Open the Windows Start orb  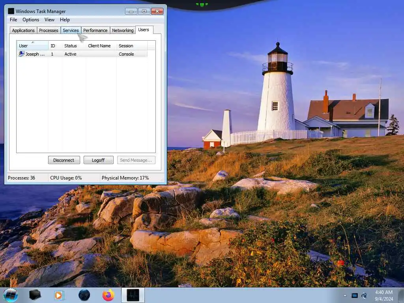click(x=11, y=295)
